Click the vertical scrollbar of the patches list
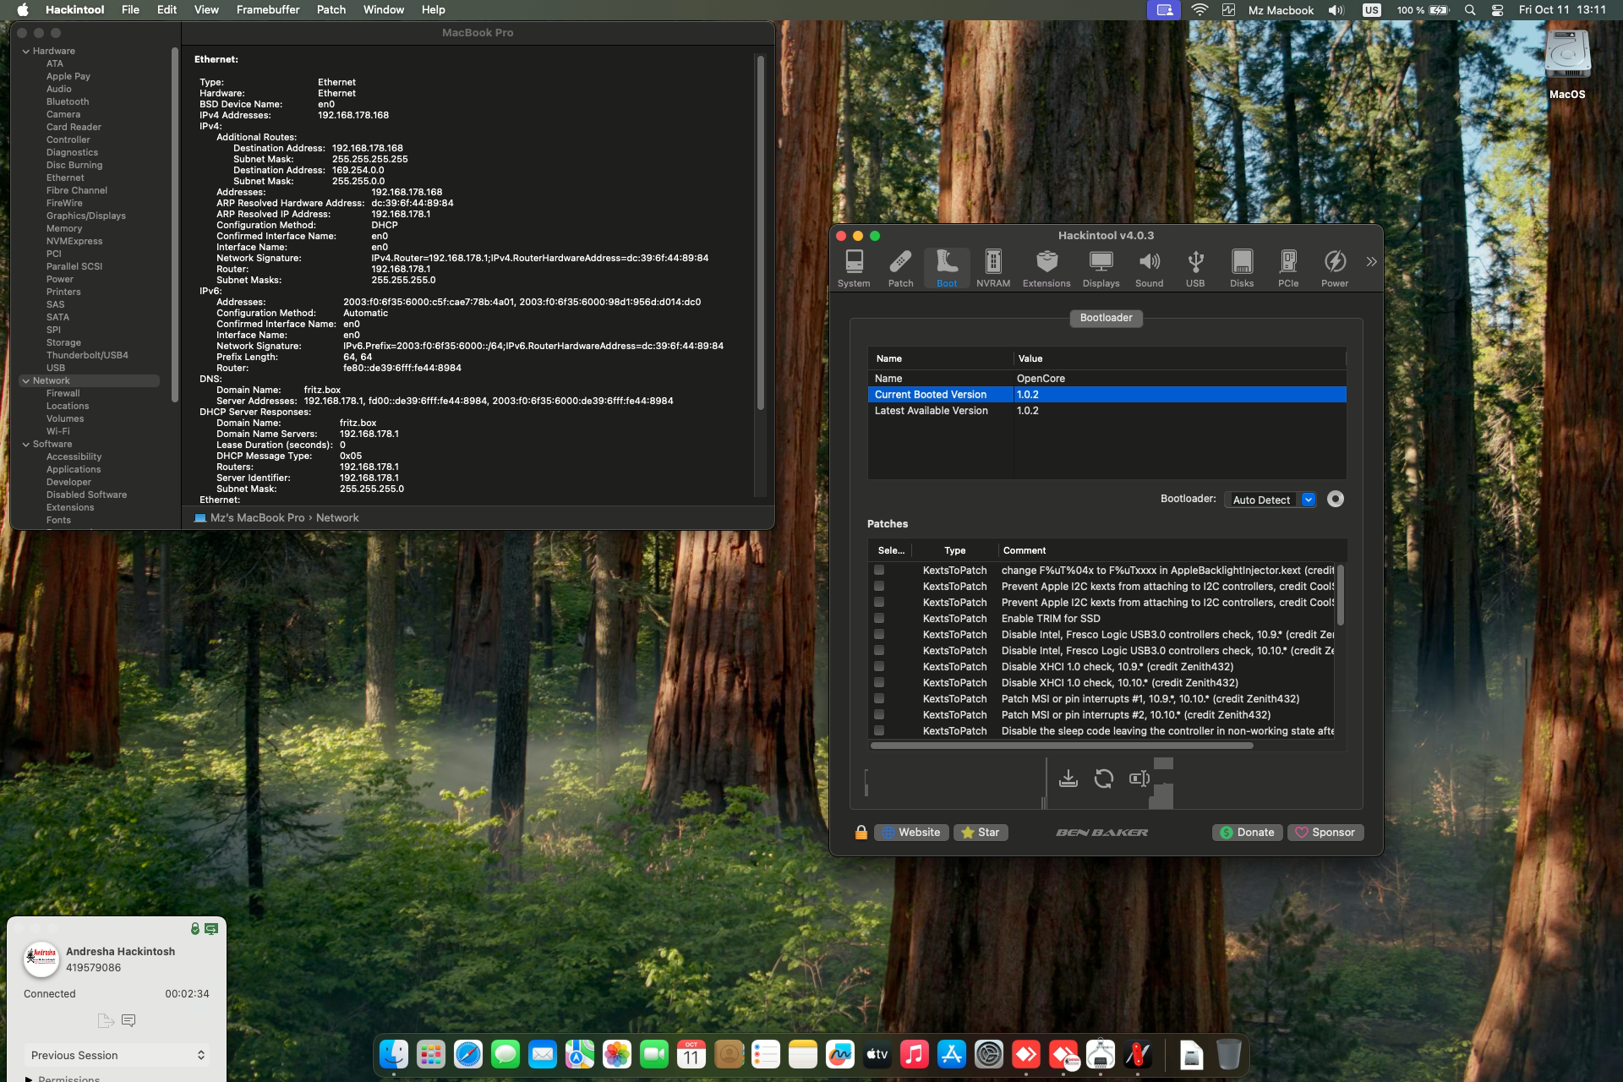1623x1082 pixels. [x=1340, y=595]
